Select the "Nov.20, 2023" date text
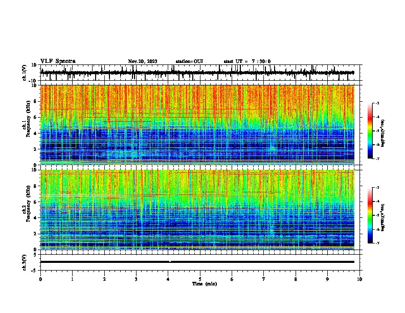This screenshot has width=405, height=313. click(x=143, y=61)
